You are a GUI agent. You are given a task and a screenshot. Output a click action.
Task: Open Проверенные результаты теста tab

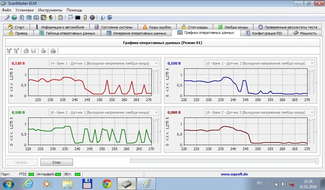click(288, 27)
